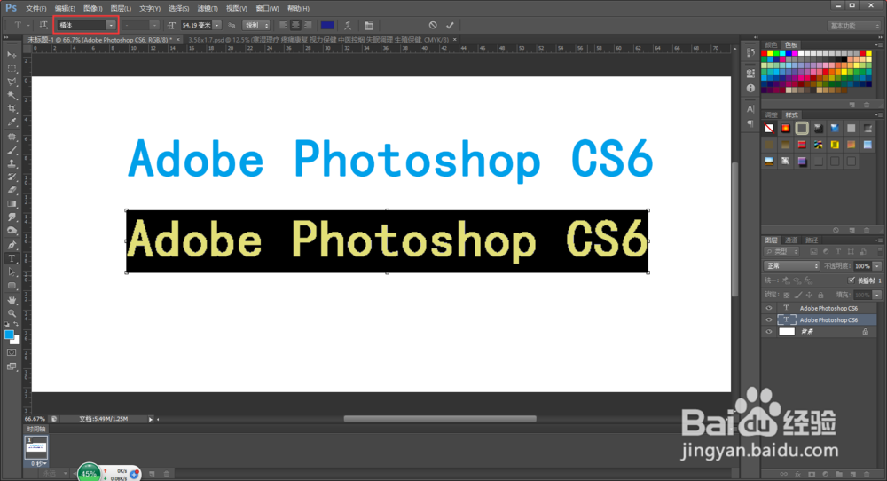887x481 pixels.
Task: Open the Swatches panel flyout menu
Action: coord(878,44)
